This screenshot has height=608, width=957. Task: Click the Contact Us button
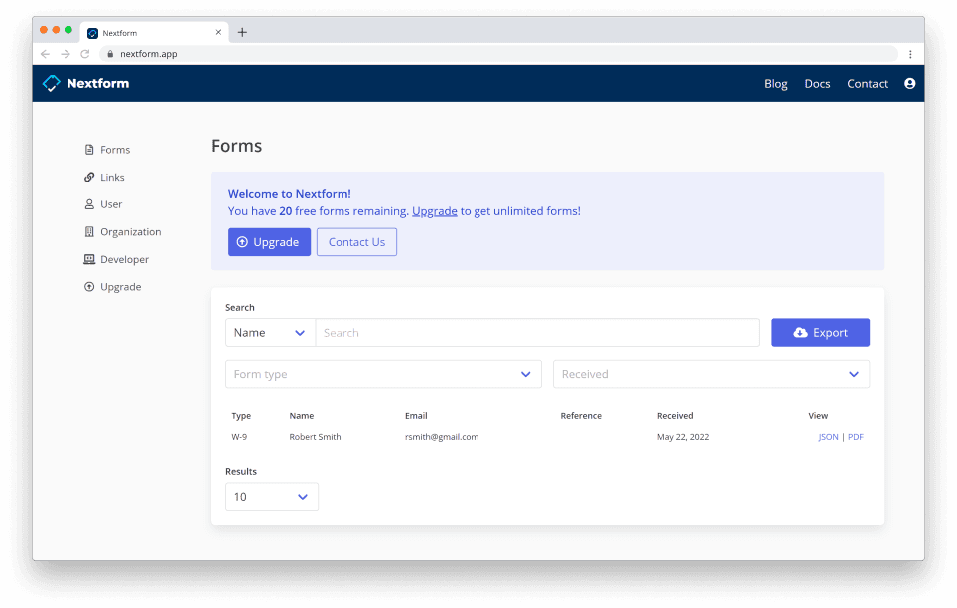coord(356,242)
